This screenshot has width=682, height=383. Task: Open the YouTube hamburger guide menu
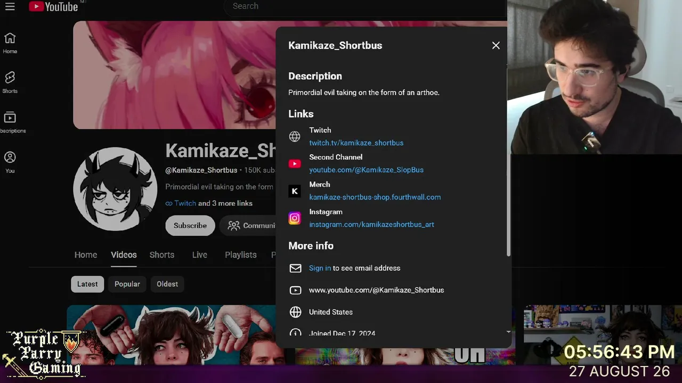coord(10,7)
